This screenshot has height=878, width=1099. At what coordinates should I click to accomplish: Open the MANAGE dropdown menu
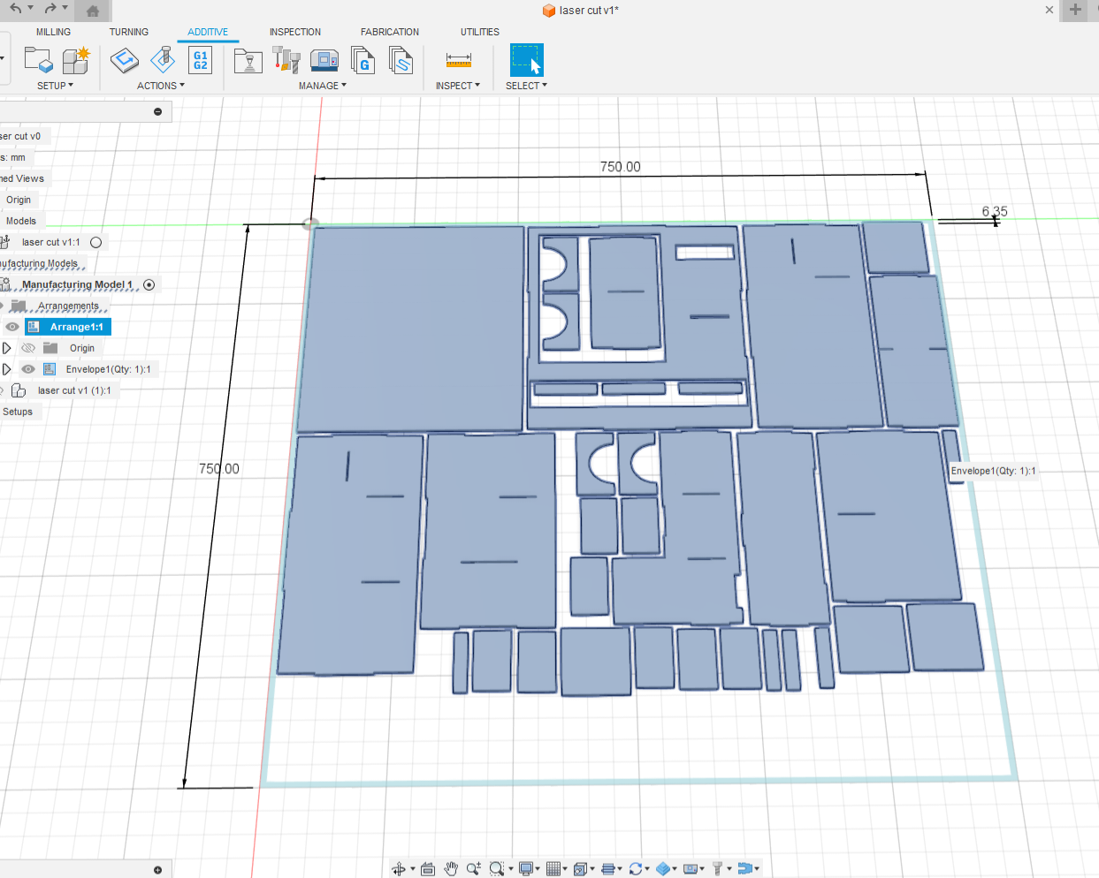322,86
